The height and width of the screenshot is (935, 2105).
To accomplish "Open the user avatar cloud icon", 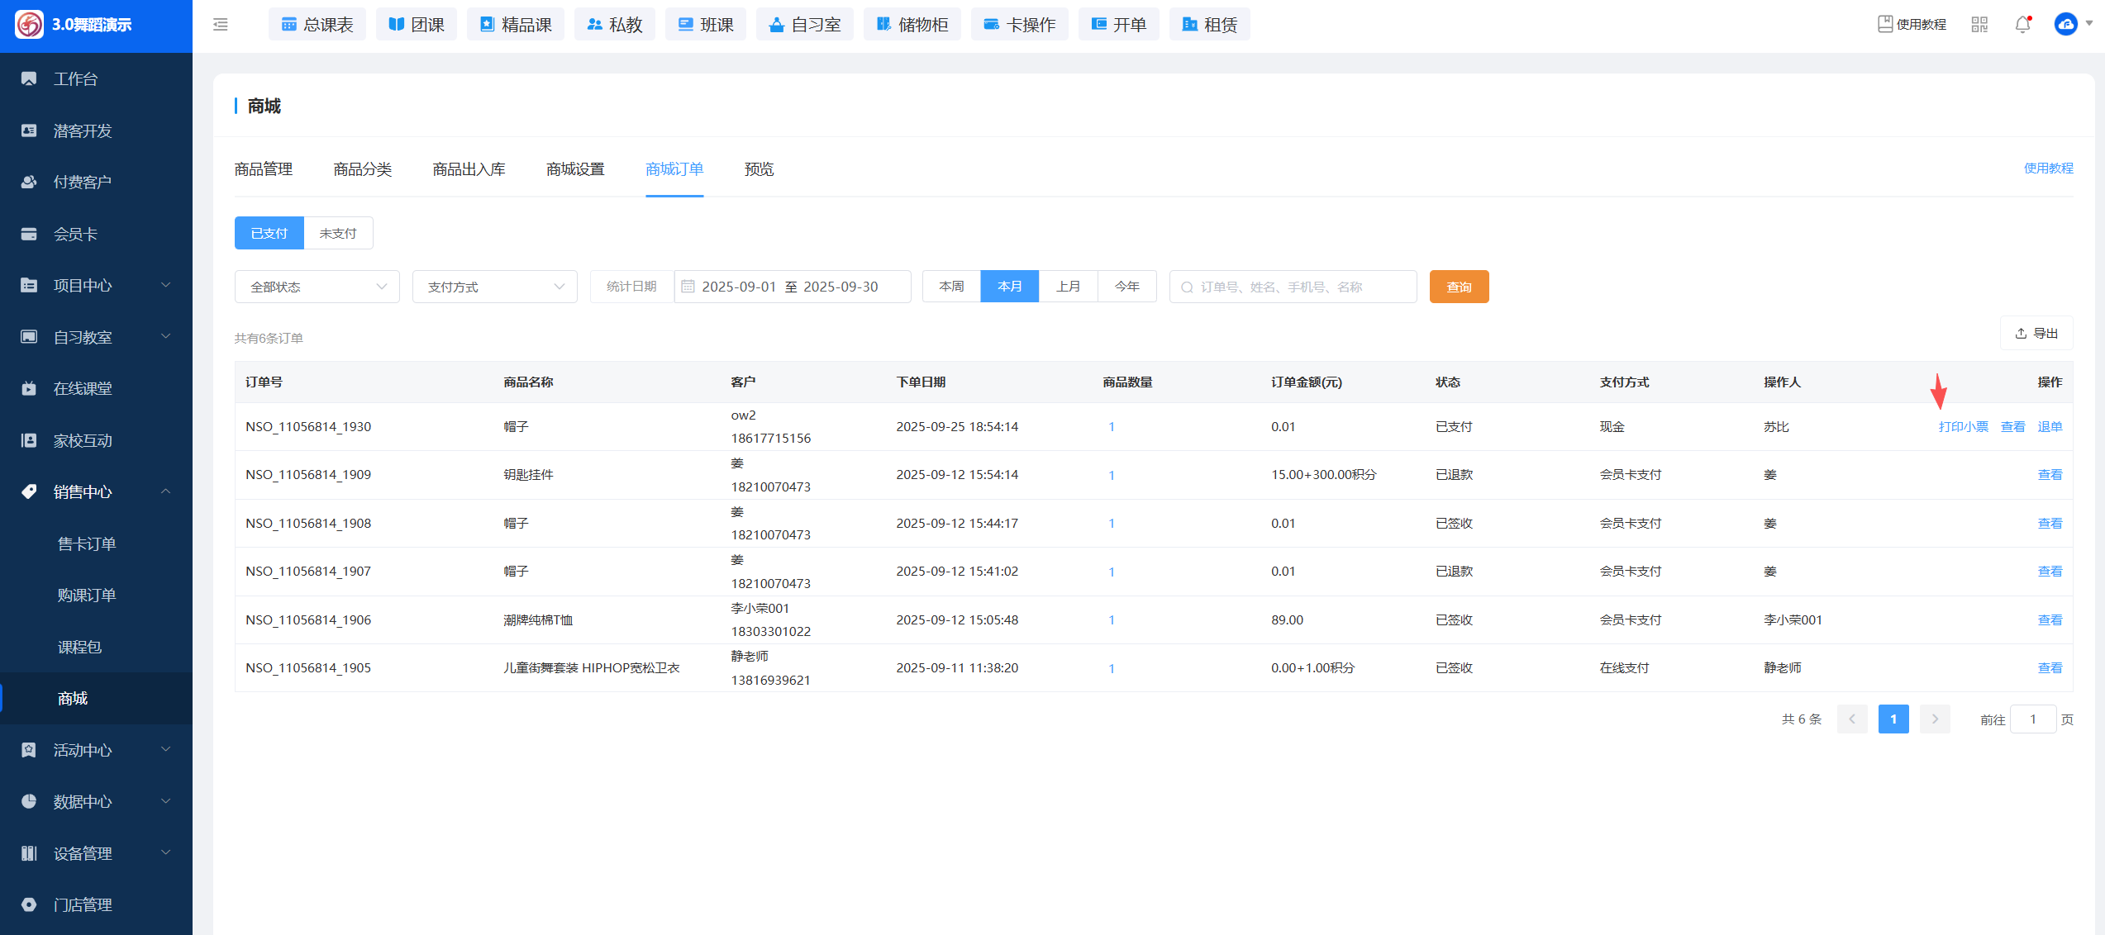I will coord(2065,25).
